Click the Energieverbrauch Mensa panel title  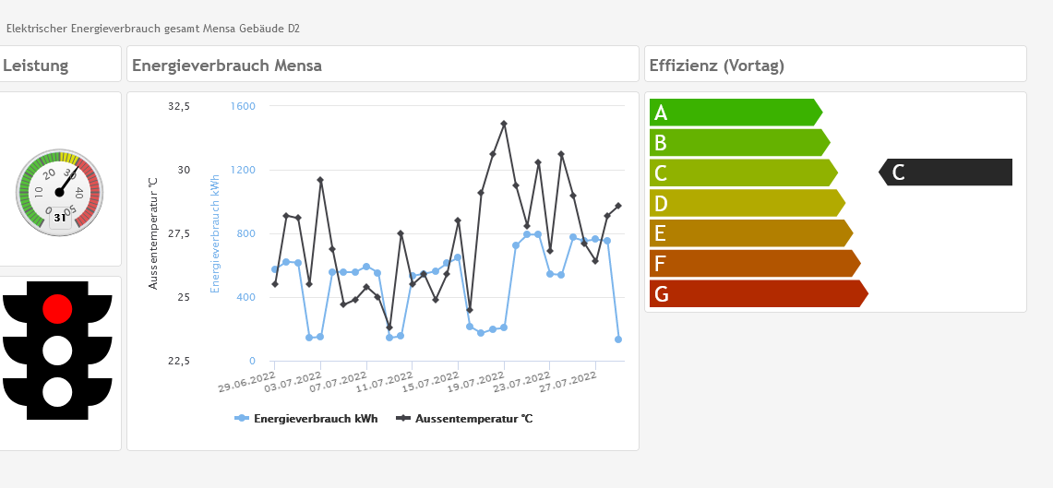coord(227,65)
